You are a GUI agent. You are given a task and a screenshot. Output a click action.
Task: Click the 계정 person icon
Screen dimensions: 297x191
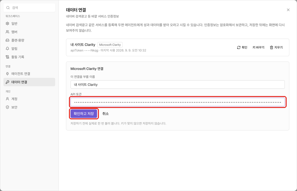[x=7, y=99]
